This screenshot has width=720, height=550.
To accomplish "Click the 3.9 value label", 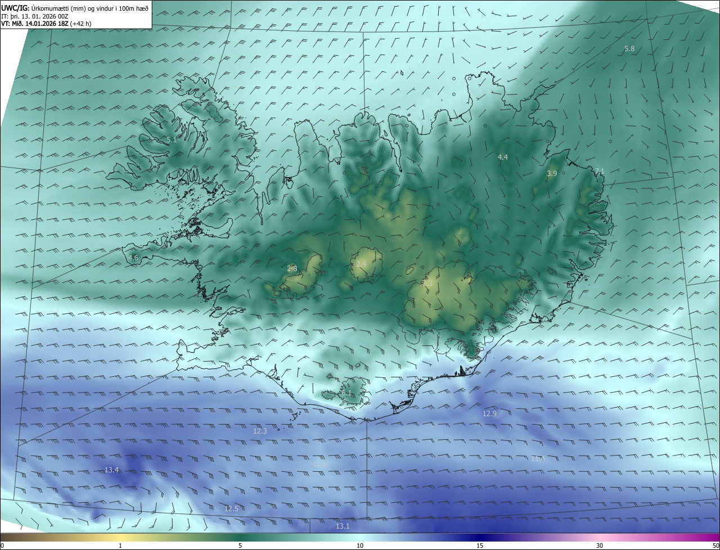I will [552, 174].
